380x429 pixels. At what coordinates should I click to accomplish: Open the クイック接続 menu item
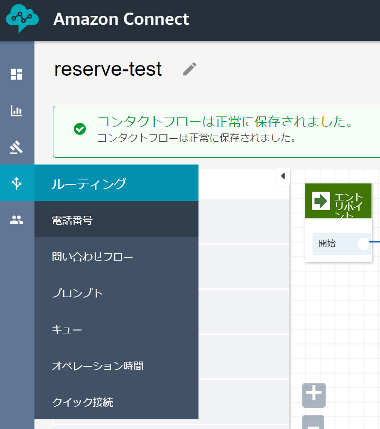116,402
